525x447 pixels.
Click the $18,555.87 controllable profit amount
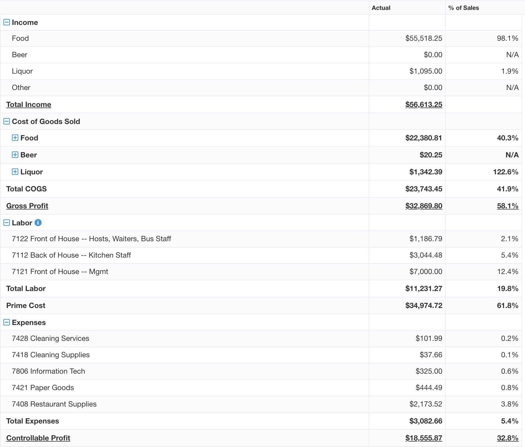[424, 438]
